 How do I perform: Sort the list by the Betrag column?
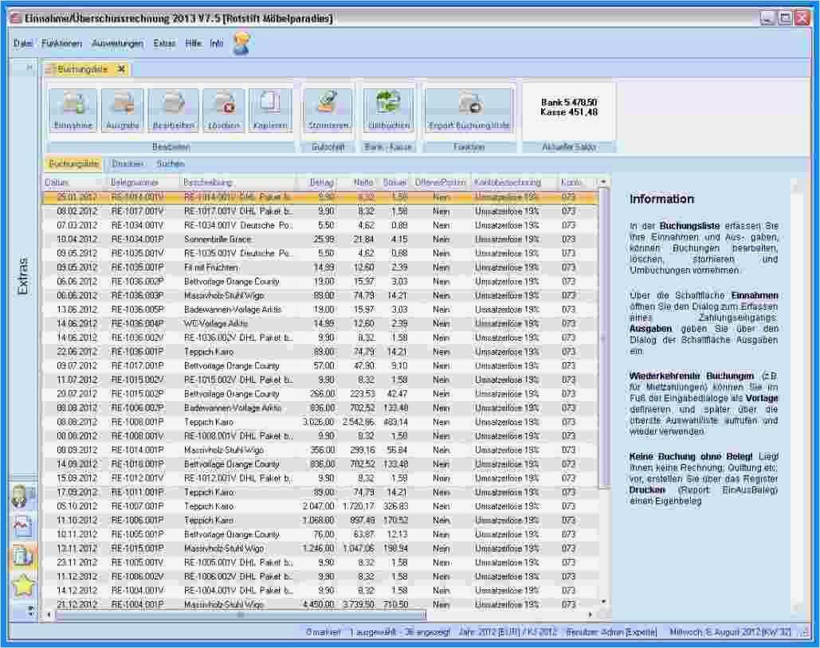(322, 182)
